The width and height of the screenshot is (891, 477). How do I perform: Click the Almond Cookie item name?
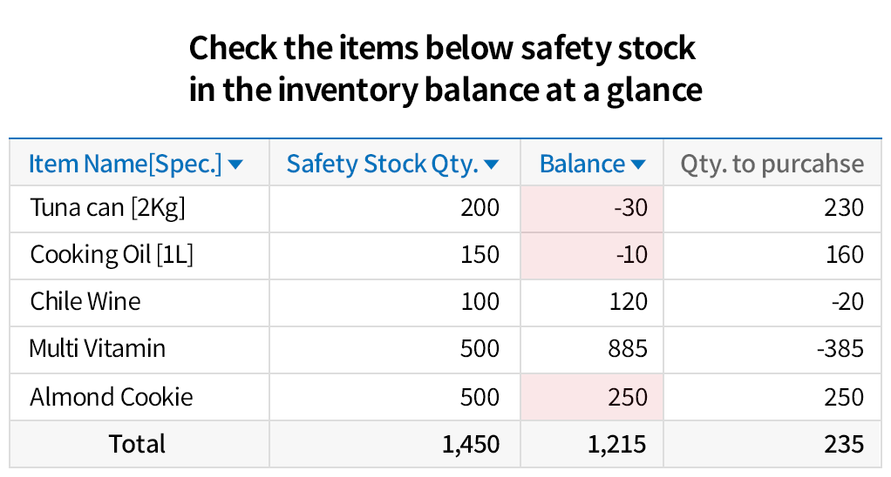tap(112, 397)
